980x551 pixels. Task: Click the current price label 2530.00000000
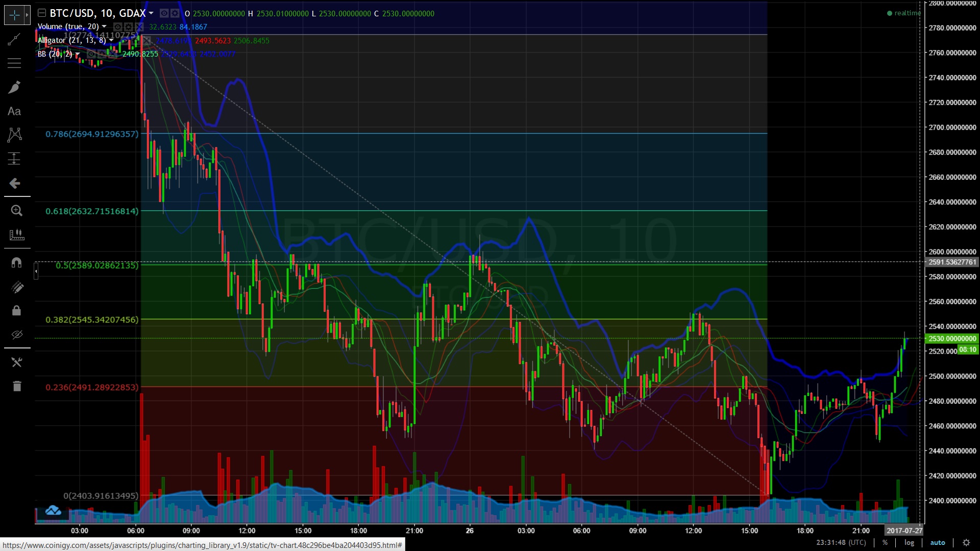point(952,339)
